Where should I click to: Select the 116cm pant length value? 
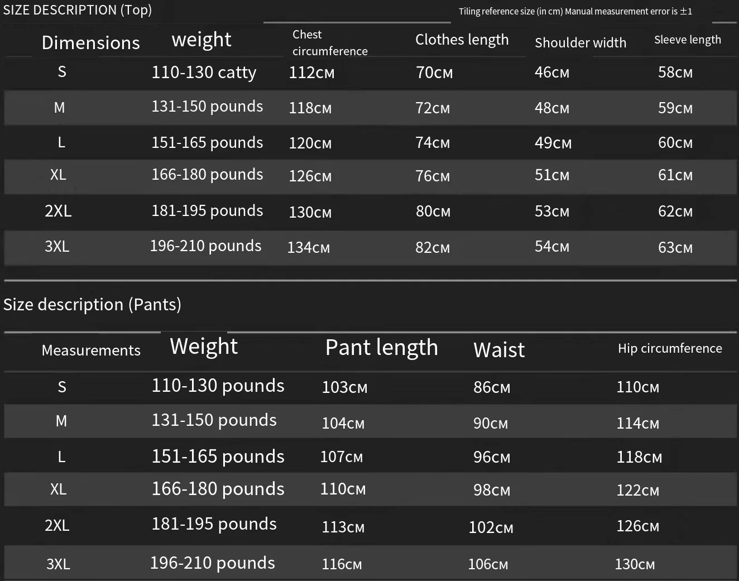pyautogui.click(x=342, y=564)
